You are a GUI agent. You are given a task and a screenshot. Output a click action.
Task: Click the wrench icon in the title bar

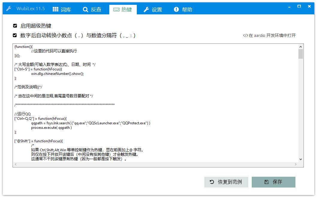[8, 8]
